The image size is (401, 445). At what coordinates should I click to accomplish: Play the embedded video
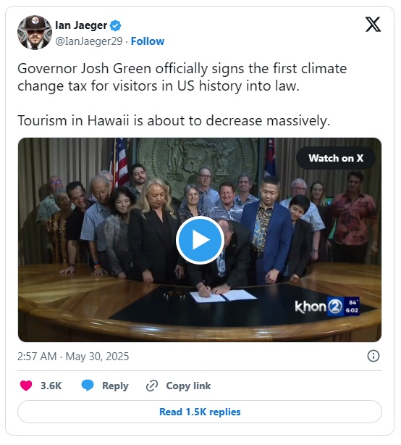(200, 240)
